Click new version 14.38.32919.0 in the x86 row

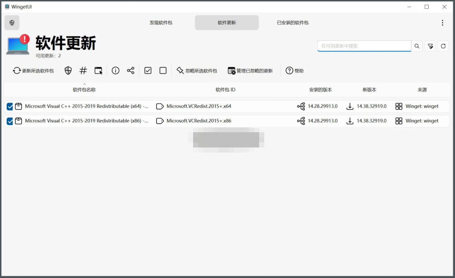coord(372,121)
